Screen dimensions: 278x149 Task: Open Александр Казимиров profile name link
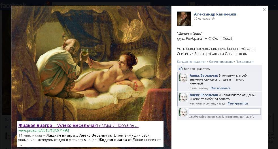215,14
